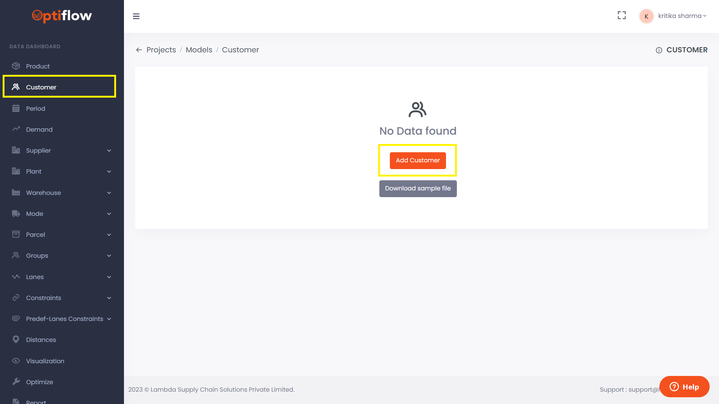
Task: Navigate back using the left arrow
Action: [139, 50]
